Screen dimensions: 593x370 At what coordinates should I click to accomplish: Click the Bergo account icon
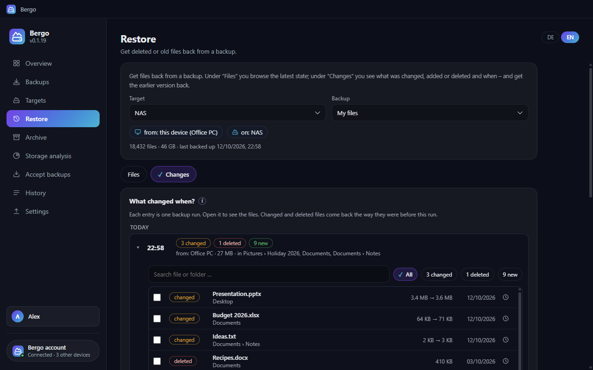coord(18,351)
